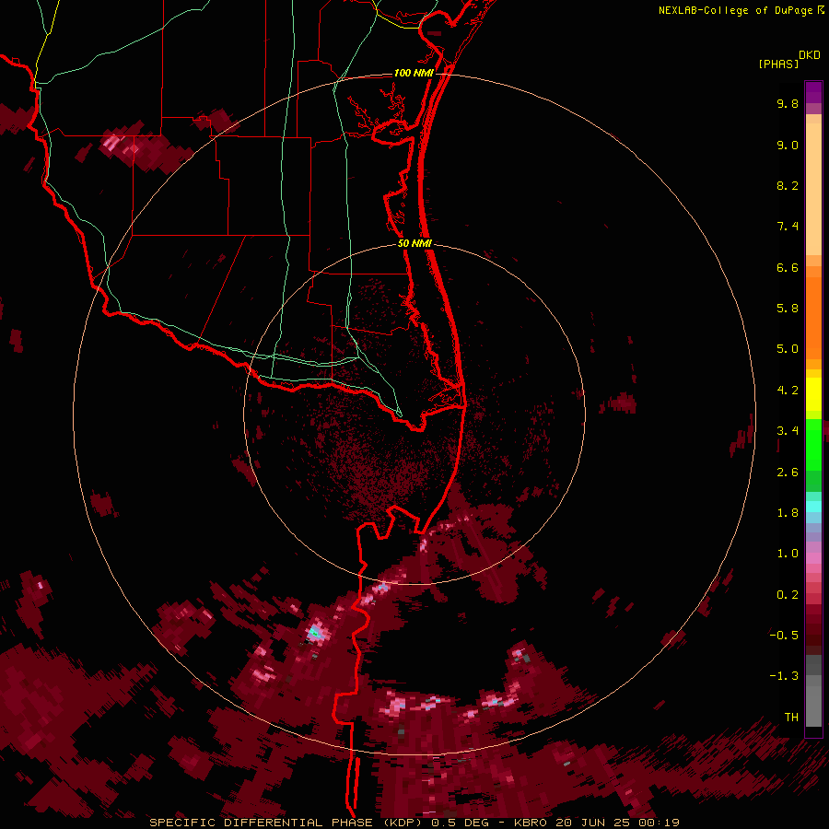Click the 1.8 legend value
This screenshot has width=829, height=829.
(x=788, y=513)
